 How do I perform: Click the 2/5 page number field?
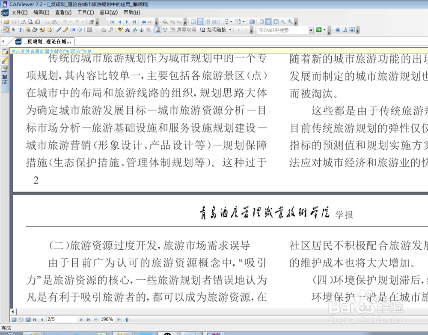62,319
